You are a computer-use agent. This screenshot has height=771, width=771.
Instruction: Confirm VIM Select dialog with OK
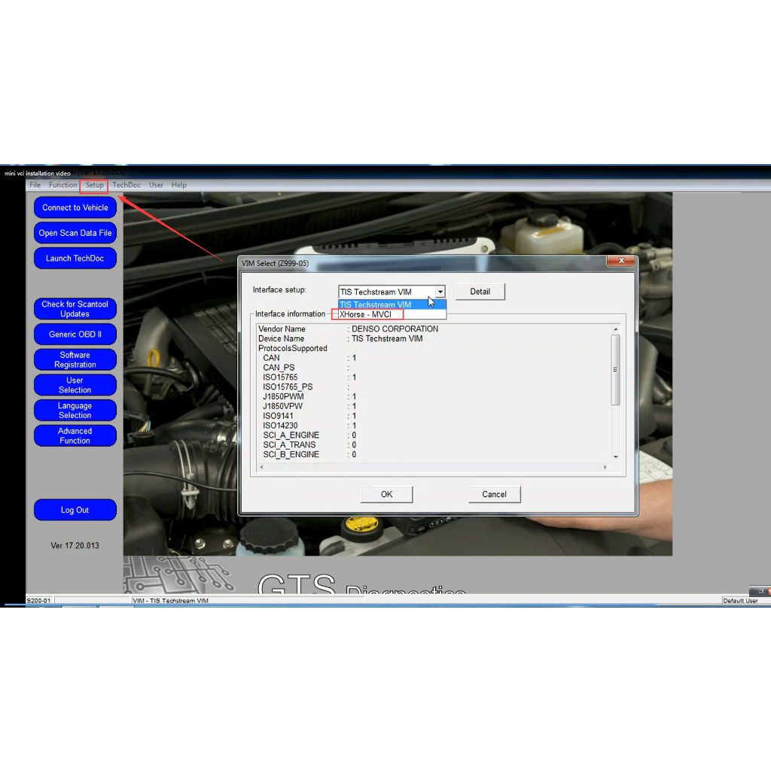[x=386, y=495]
